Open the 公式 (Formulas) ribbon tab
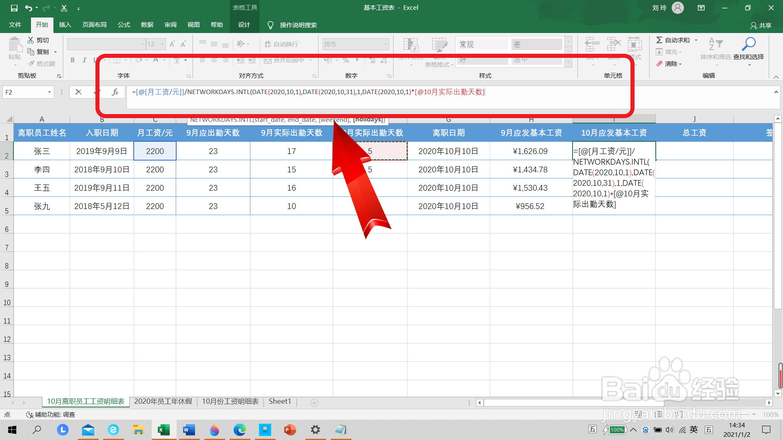Image resolution: width=783 pixels, height=440 pixels. tap(124, 25)
